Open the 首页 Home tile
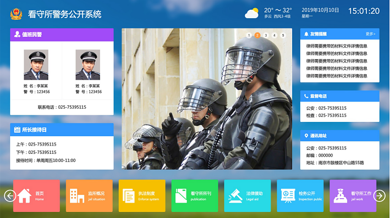 36,195
